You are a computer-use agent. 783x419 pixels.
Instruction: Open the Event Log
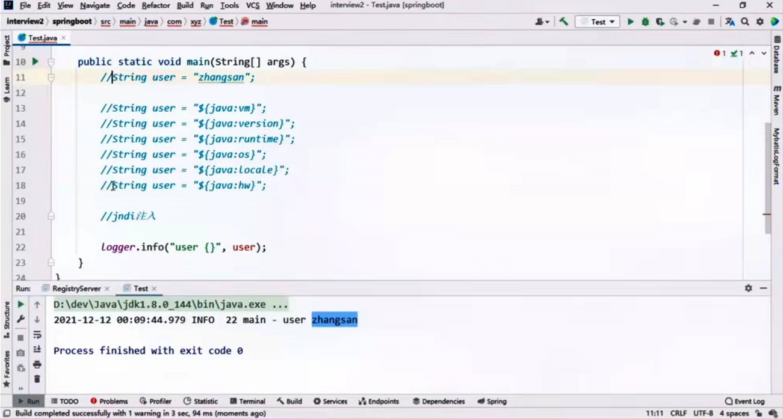tap(744, 402)
